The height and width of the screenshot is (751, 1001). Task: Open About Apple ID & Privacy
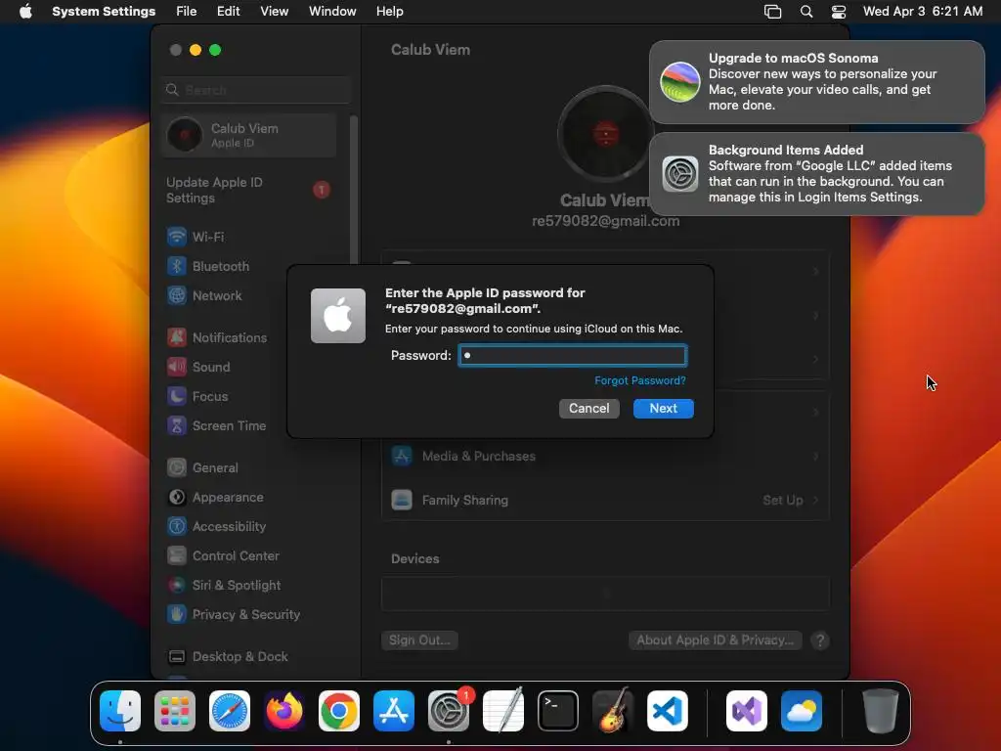pyautogui.click(x=715, y=641)
